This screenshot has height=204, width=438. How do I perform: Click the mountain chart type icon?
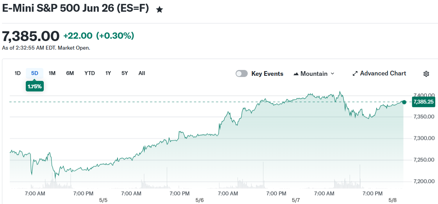tap(296, 74)
